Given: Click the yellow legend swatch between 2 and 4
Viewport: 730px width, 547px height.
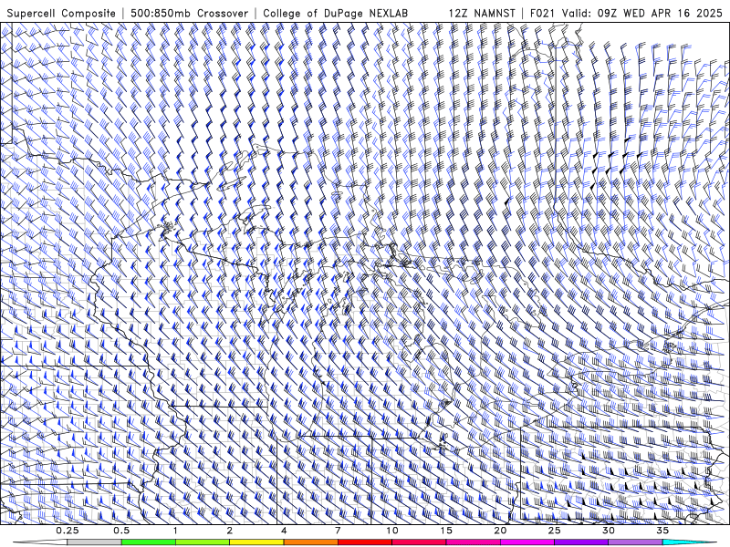Looking at the screenshot, I should (x=256, y=542).
